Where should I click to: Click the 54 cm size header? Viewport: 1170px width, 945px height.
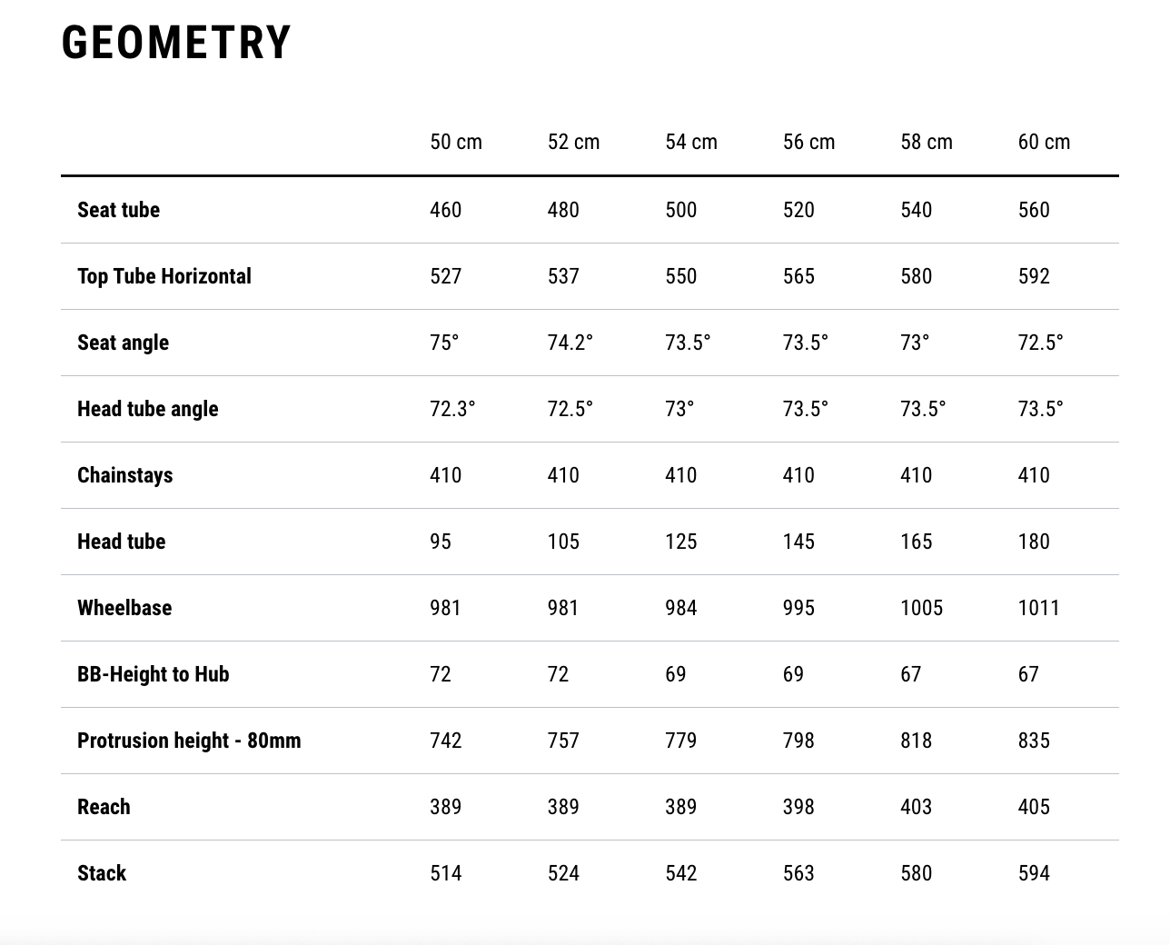tap(691, 142)
